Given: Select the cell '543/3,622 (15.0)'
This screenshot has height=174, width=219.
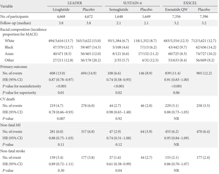Looking at the screenshot, I should (x=88, y=41).
